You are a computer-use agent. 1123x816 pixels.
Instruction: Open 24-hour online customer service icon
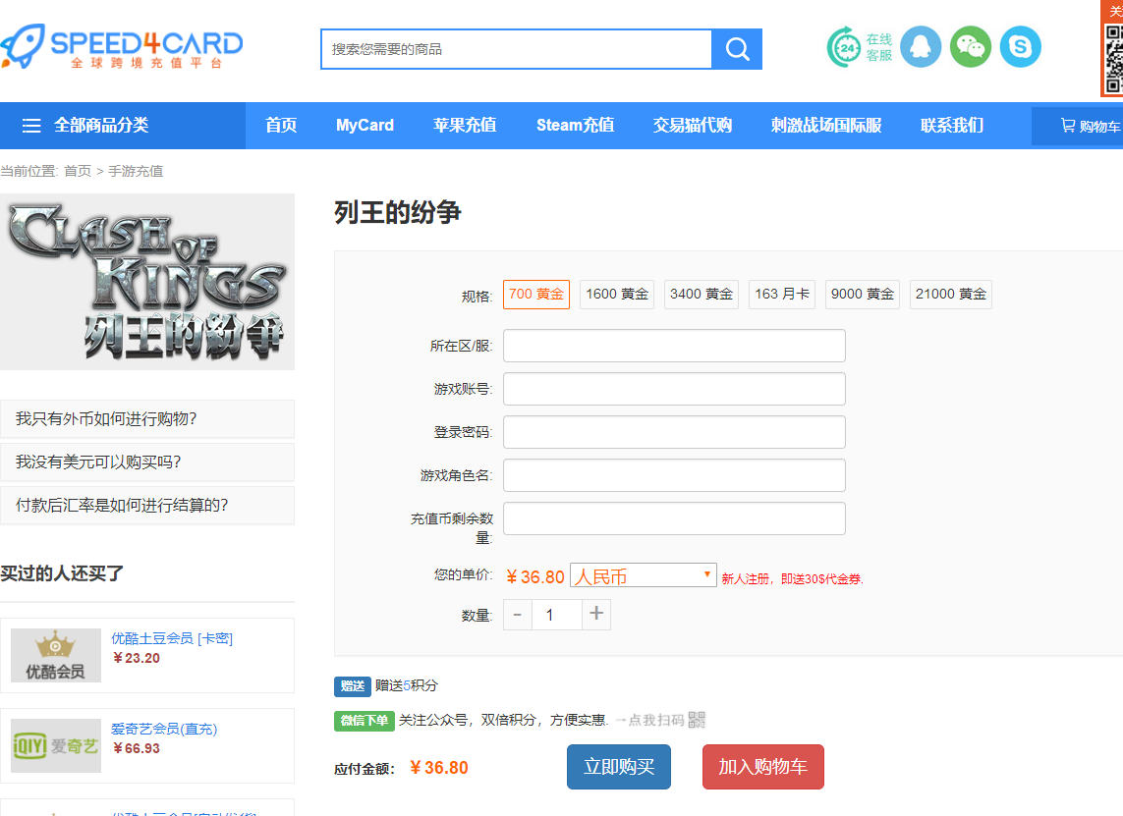click(860, 47)
